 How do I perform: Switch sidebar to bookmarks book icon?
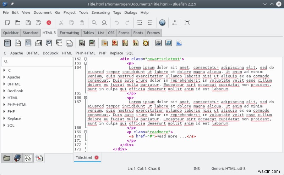[x=17, y=158]
